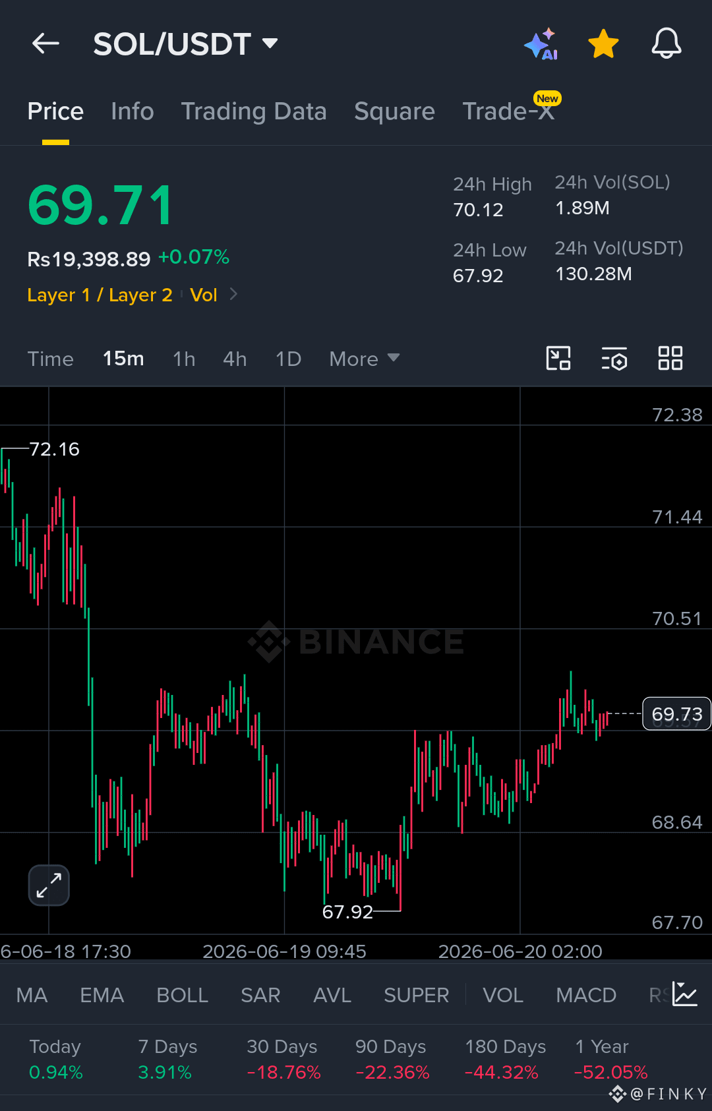Go back with the left arrow
Viewport: 712px width, 1111px height.
tap(45, 44)
